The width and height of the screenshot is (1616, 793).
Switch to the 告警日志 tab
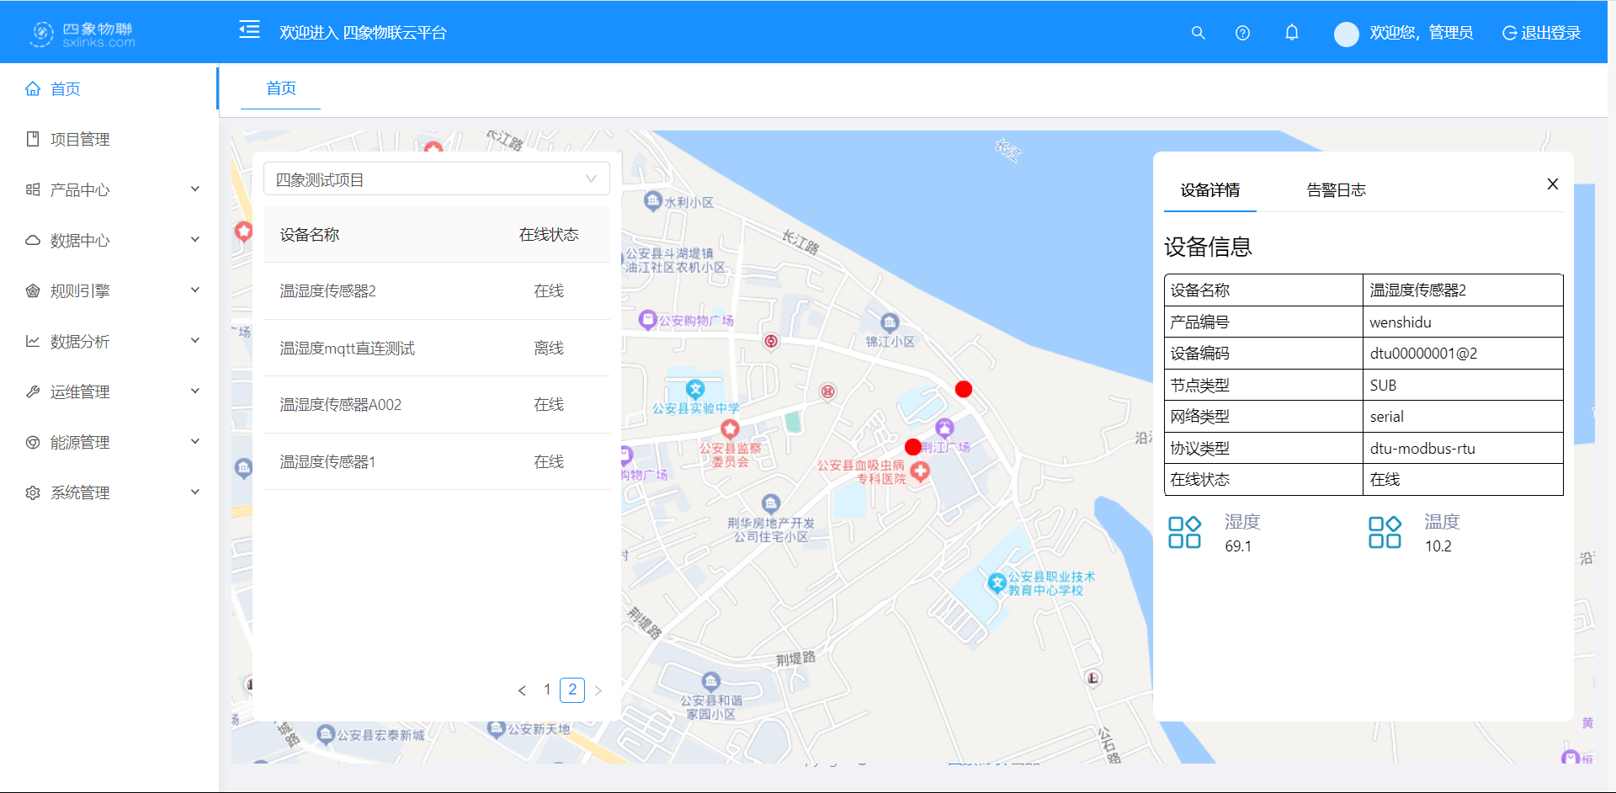pyautogui.click(x=1335, y=189)
